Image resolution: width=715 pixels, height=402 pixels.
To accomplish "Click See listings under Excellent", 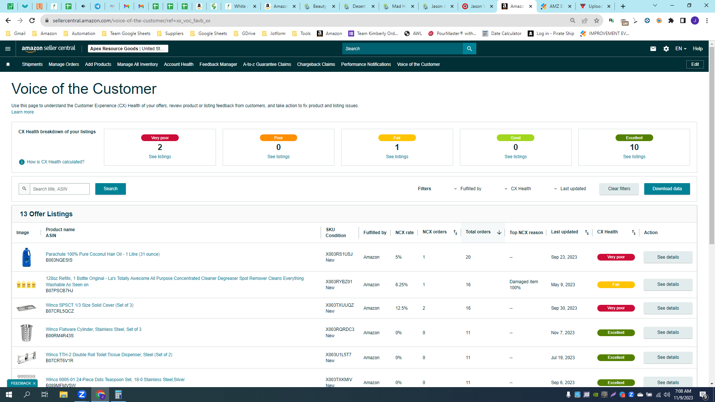I will [x=634, y=157].
